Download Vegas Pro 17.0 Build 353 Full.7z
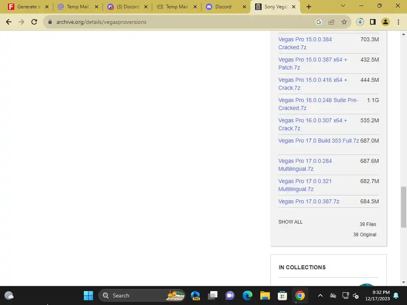Image resolution: width=407 pixels, height=305 pixels. coord(318,141)
